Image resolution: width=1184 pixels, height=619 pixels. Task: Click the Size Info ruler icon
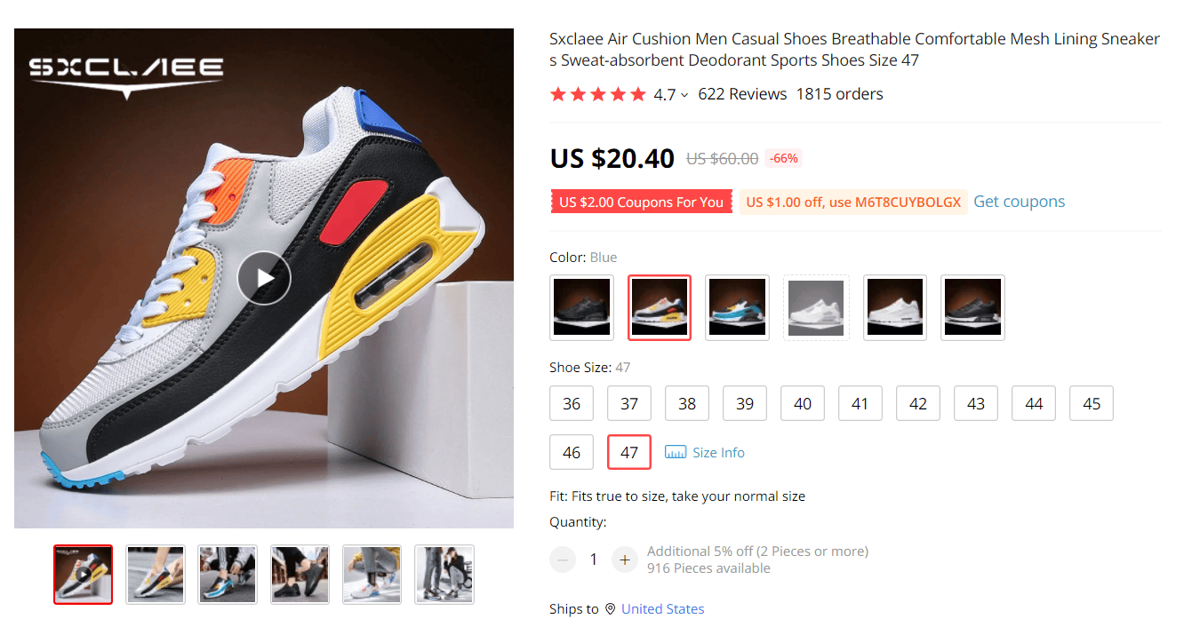(676, 452)
